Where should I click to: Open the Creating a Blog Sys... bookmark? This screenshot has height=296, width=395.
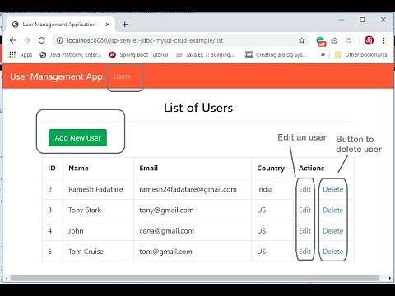(276, 55)
